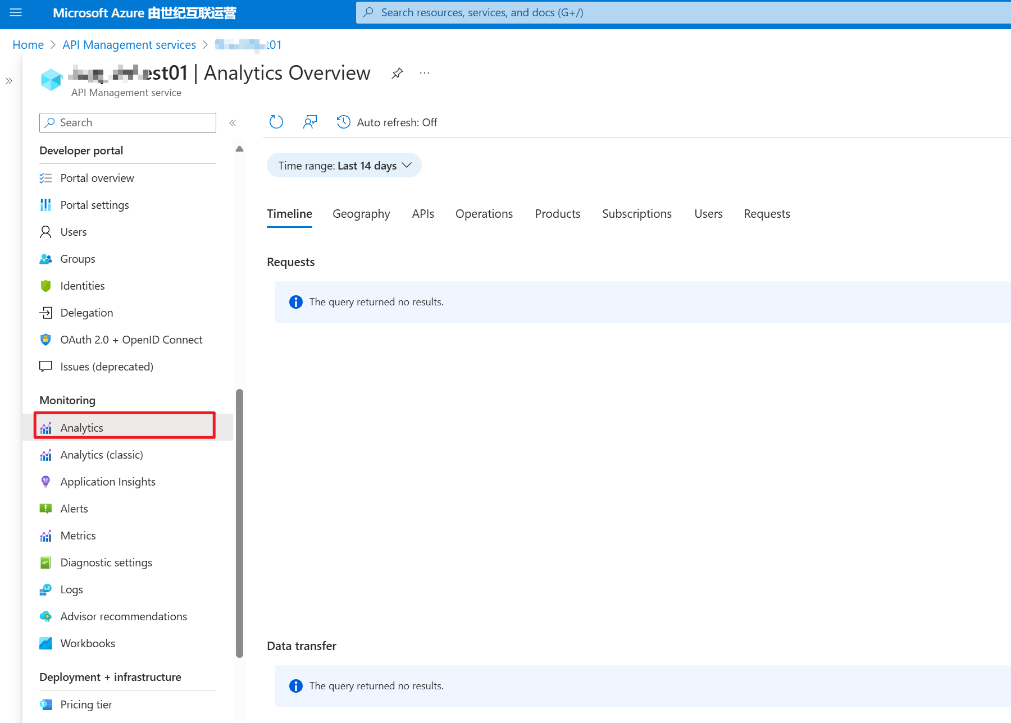This screenshot has width=1011, height=723.
Task: Open the Azure hamburger menu
Action: (16, 13)
